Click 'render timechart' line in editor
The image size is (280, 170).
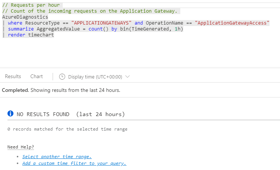coord(31,35)
